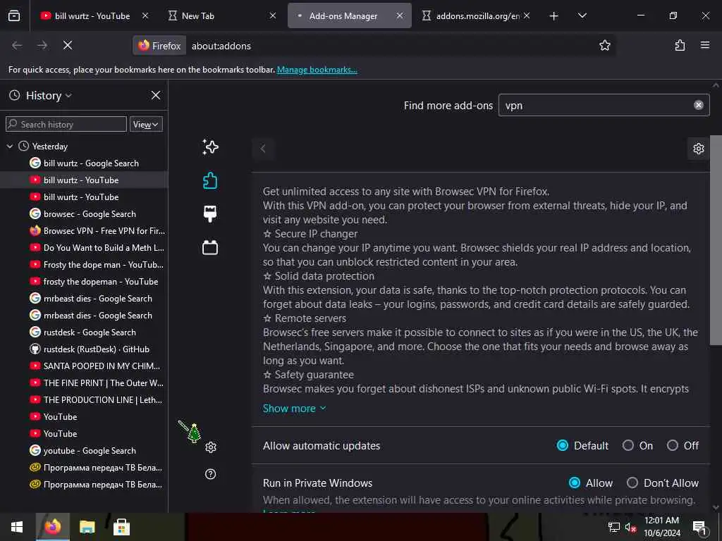Open the taskbar clock showing 12:01 AM
This screenshot has height=541, width=722.
[x=661, y=527]
